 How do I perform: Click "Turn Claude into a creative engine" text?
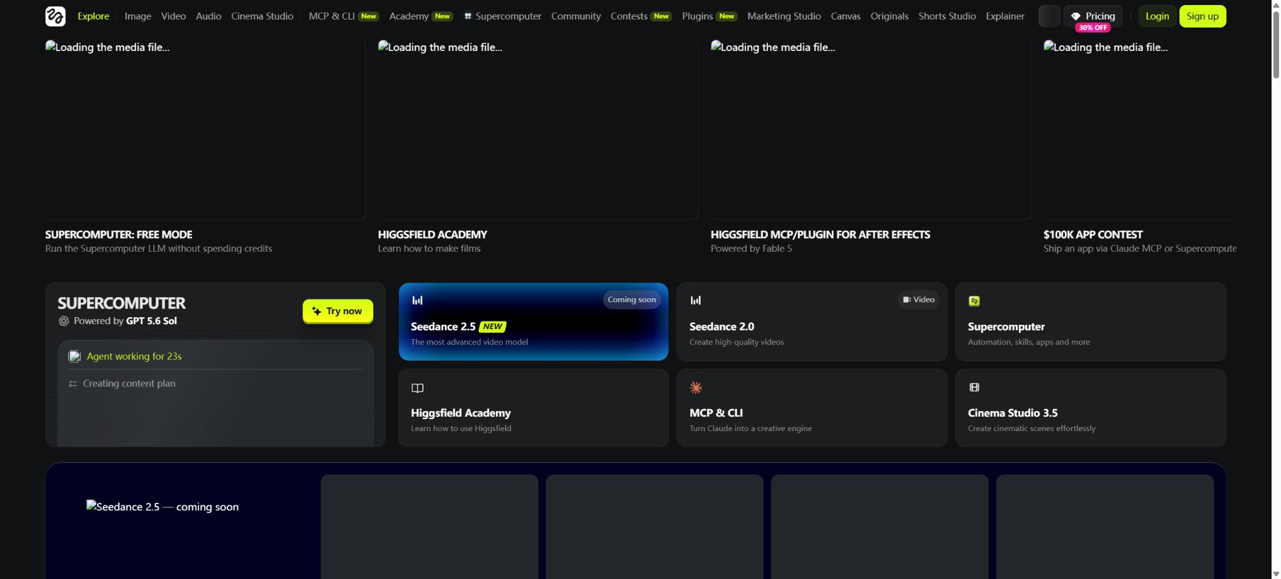click(x=750, y=429)
